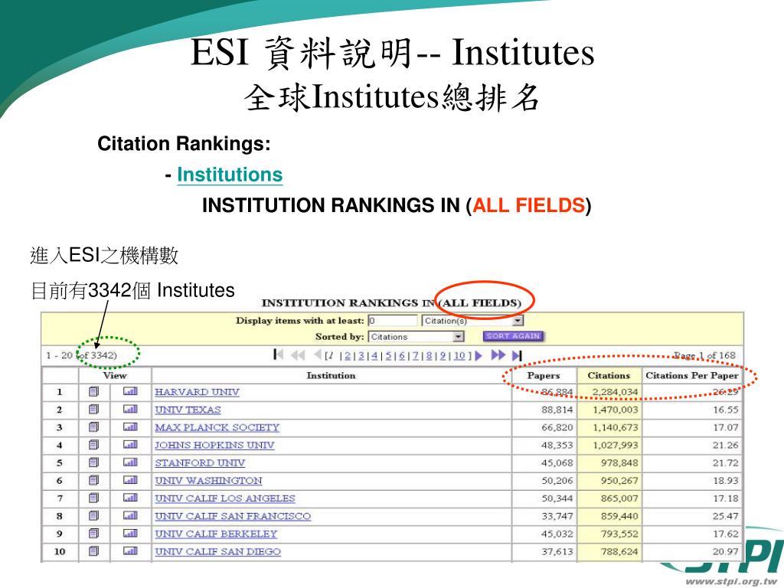
Task: Open MAX PLANCK SOCIETY link
Action: (x=217, y=427)
